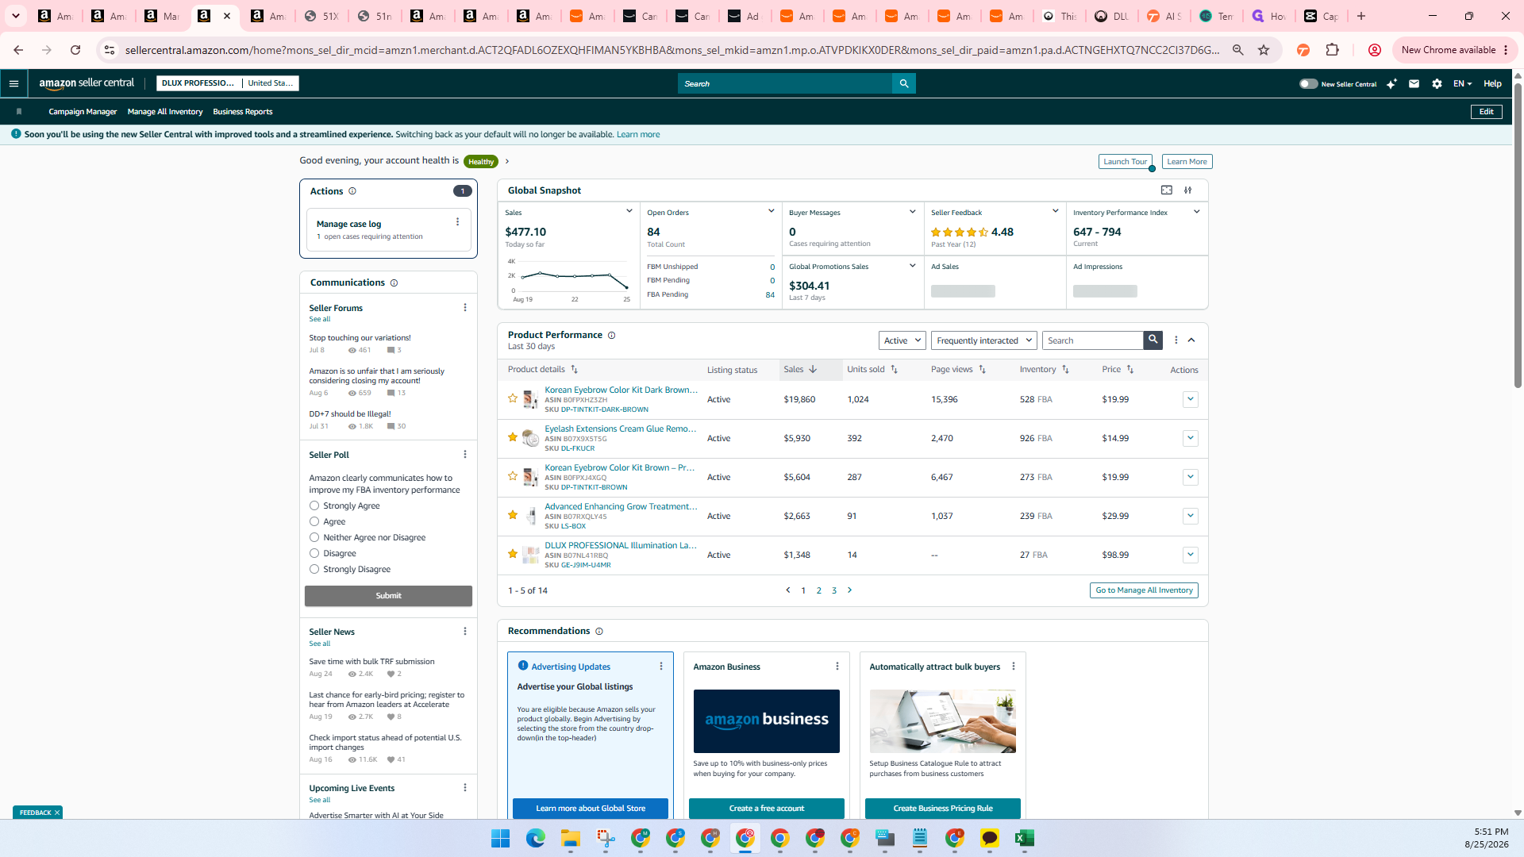Expand Inventory Performance Index dropdown
The width and height of the screenshot is (1524, 857).
[x=1197, y=211]
